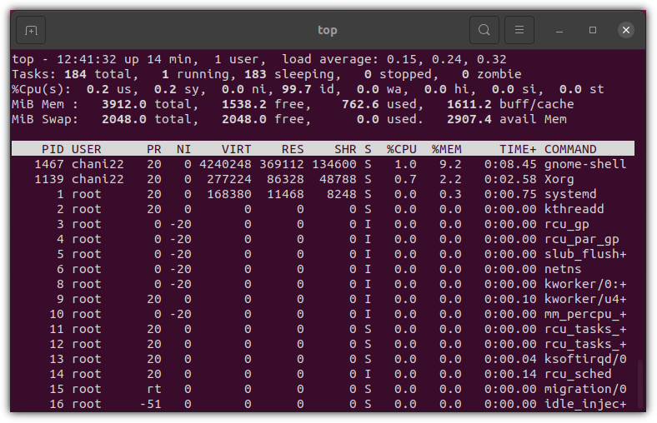Click the 0:08.45 TIME+ value
This screenshot has height=423, width=657.
point(510,164)
